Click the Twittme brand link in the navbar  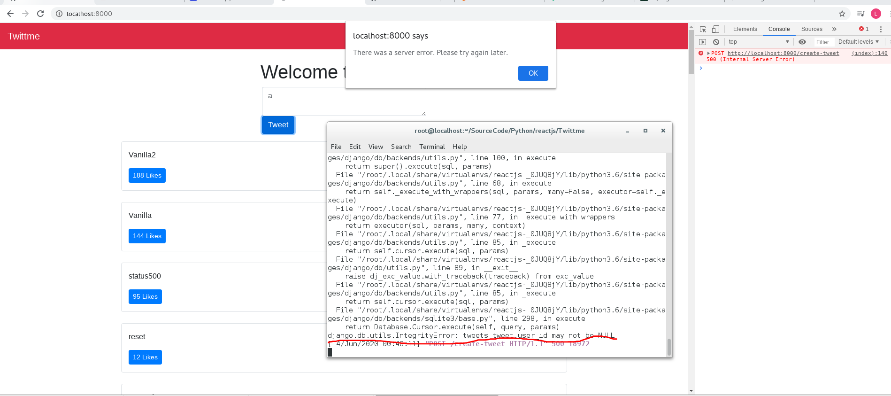pyautogui.click(x=23, y=36)
